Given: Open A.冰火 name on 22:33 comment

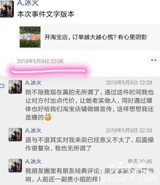Looking at the screenshot, I should [x=33, y=130].
